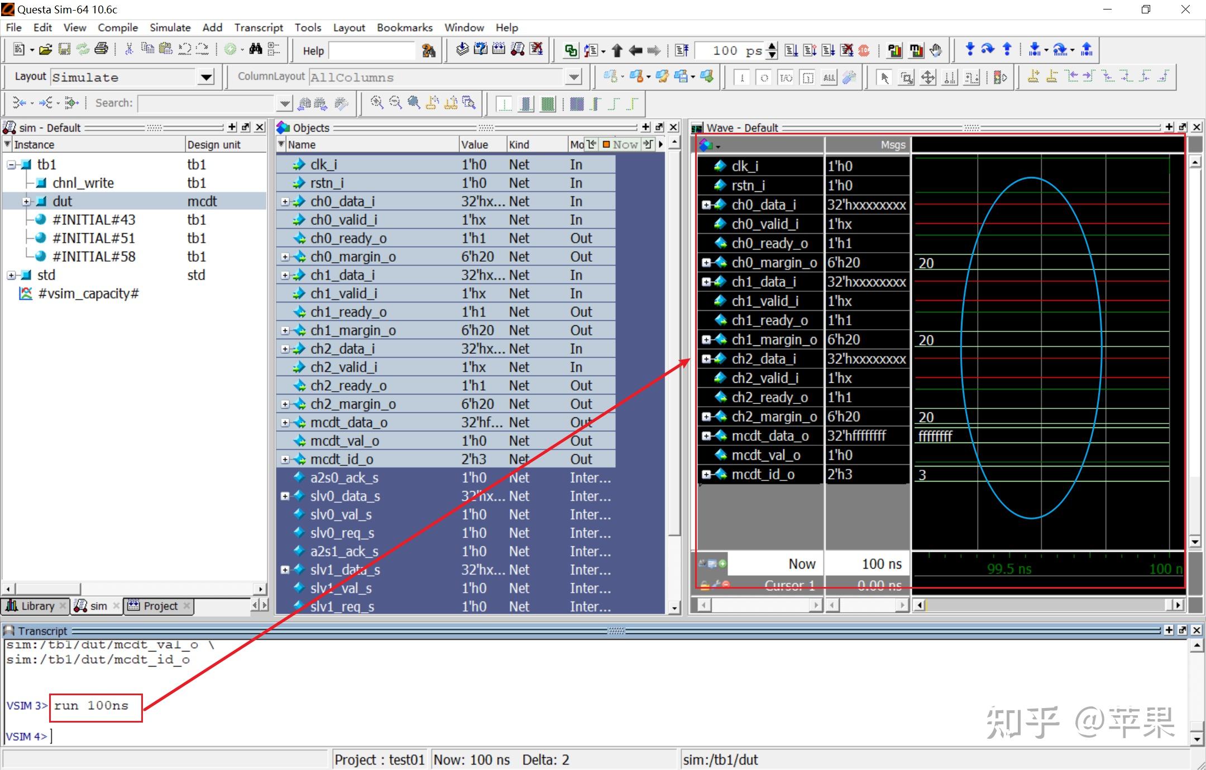Increase run length with the up stepper arrow

click(x=772, y=46)
